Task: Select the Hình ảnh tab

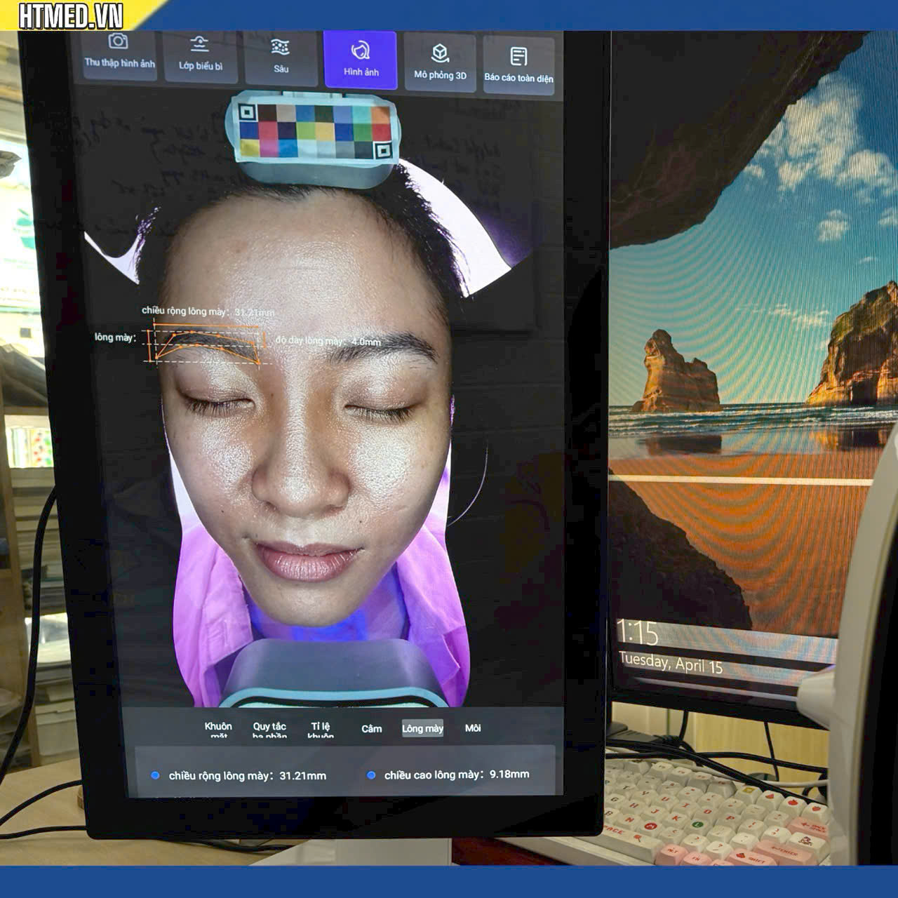Action: pyautogui.click(x=361, y=60)
